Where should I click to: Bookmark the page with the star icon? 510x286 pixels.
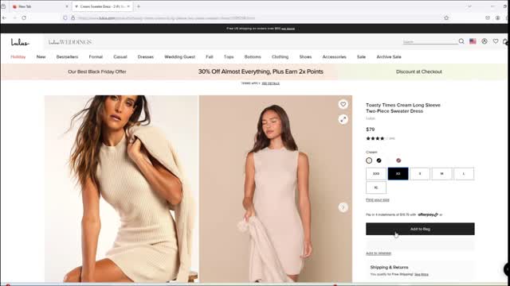coord(446,17)
